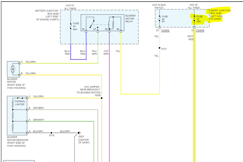Click the HOT IN RUN OR ACC text
The width and height of the screenshot is (243, 162).
point(159,6)
